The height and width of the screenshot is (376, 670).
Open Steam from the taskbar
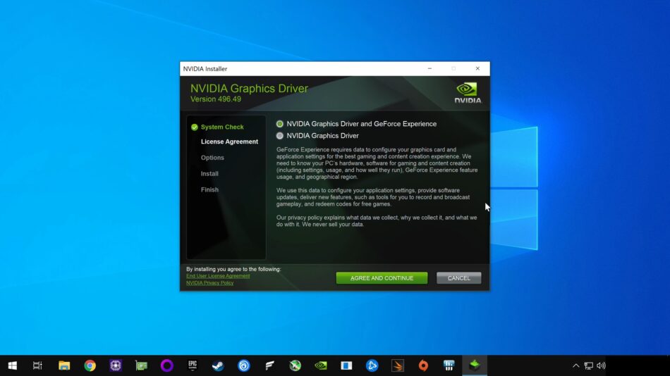click(x=218, y=365)
